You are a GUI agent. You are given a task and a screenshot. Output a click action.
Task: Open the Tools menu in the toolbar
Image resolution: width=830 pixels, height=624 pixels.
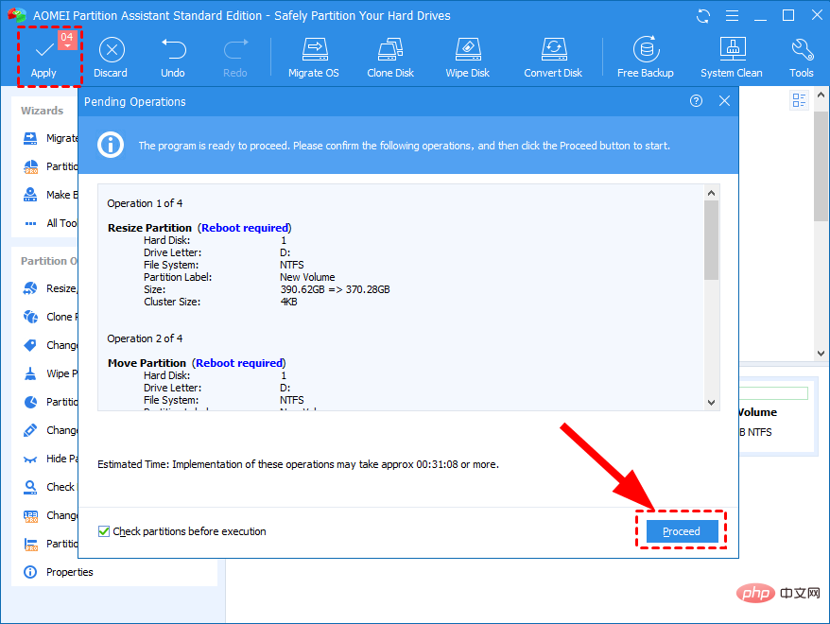[x=802, y=58]
